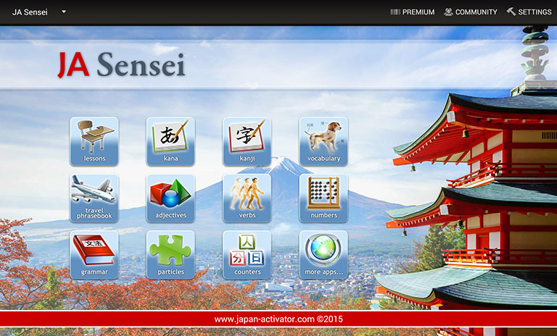Screen dimensions: 557x336
Task: Open the verbs module
Action: coord(247,198)
